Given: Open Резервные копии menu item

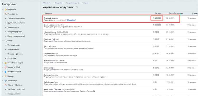Looking at the screenshot, I should point(14,94).
